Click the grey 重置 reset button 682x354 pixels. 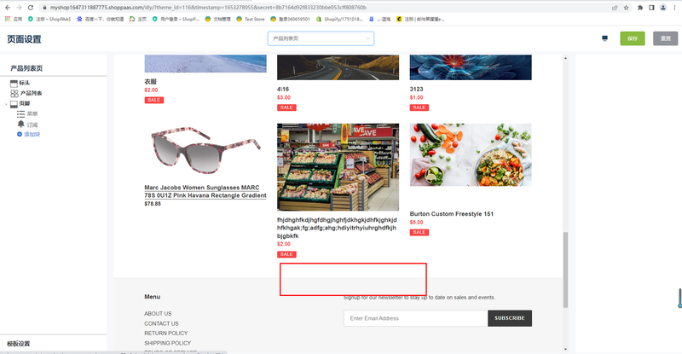pos(665,38)
